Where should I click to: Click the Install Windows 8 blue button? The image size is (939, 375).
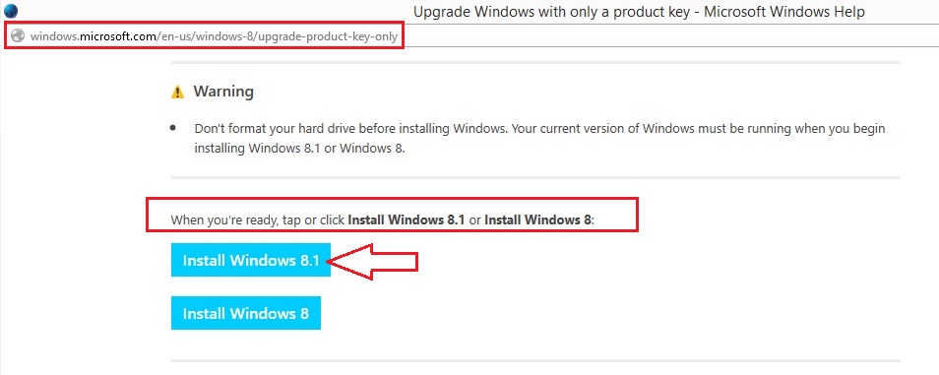tap(246, 313)
